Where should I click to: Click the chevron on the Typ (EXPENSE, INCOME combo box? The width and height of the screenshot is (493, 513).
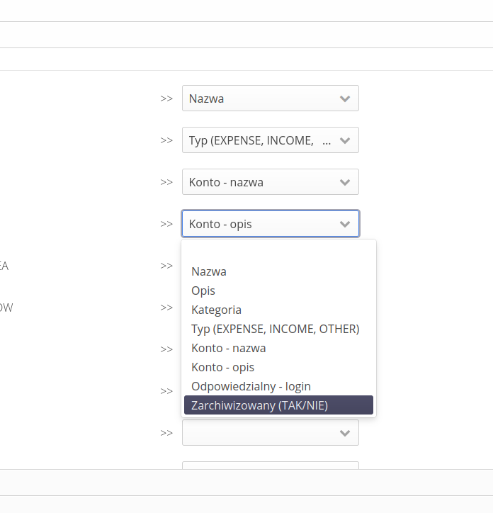tap(345, 140)
